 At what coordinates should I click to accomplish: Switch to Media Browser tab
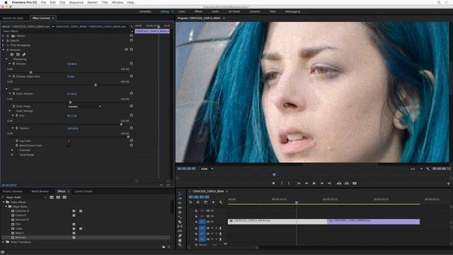click(x=40, y=191)
